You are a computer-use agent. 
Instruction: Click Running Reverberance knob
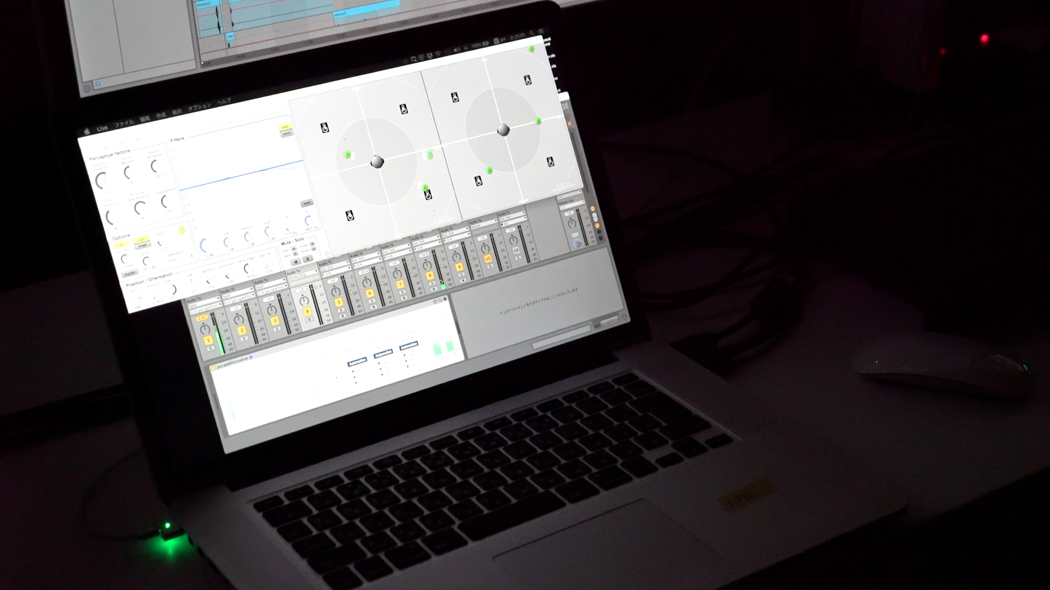(x=140, y=208)
